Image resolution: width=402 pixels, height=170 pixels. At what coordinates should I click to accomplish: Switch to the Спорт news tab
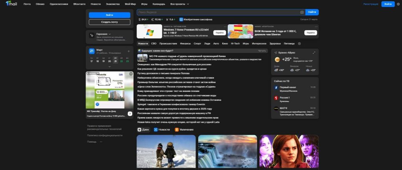(x=197, y=44)
